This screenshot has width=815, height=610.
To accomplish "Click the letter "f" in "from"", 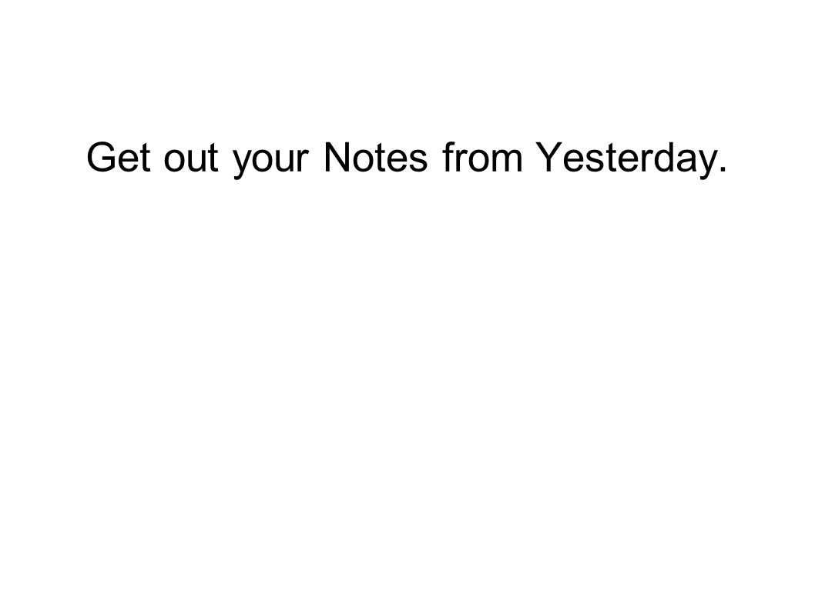I will [449, 156].
